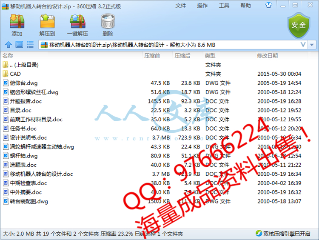The height and width of the screenshot is (240, 319).
Task: Click the 删除 (Delete) trash icon
Action: (x=108, y=21)
